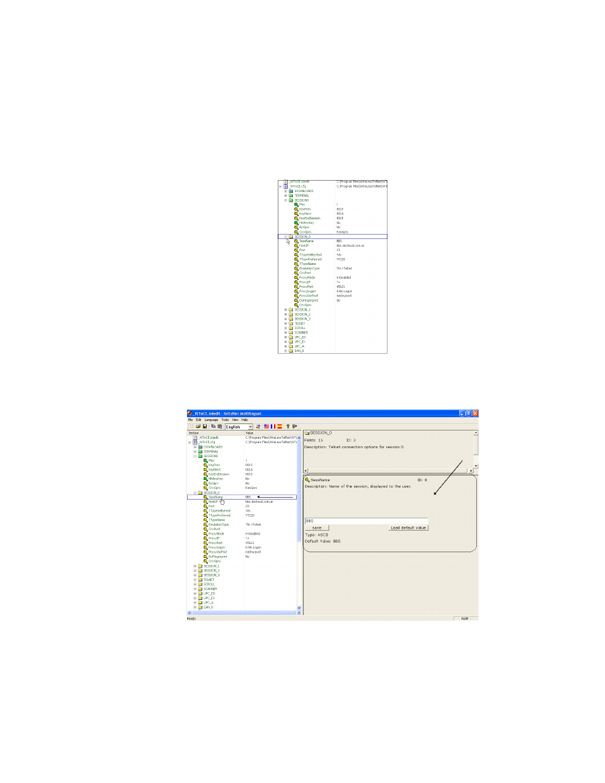Screen dimensions: 605x783
Task: Select Port key icon in IniEditor window tree
Action: (x=205, y=506)
